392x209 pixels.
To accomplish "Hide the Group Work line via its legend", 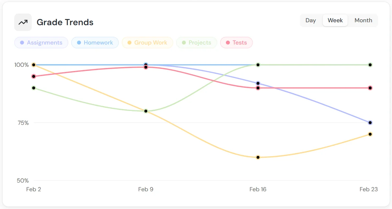I will click(147, 42).
